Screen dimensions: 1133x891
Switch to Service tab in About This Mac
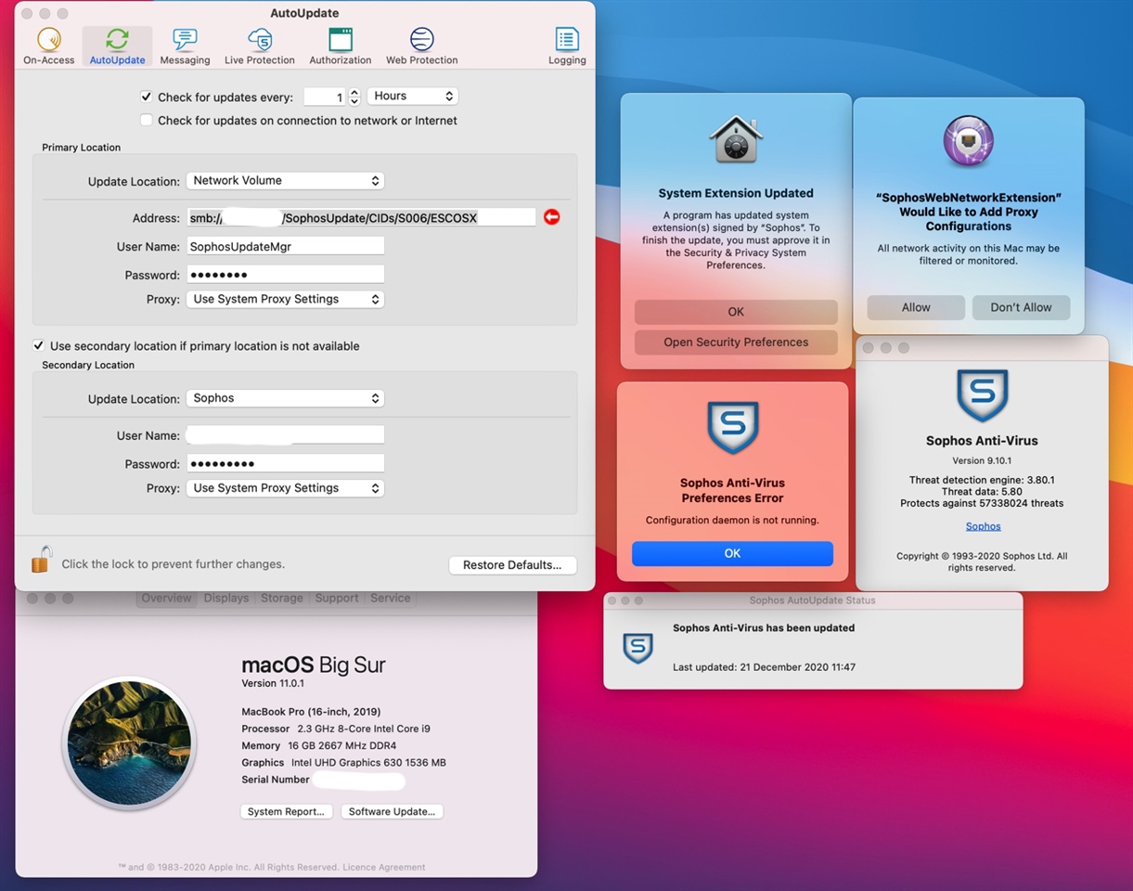(390, 599)
